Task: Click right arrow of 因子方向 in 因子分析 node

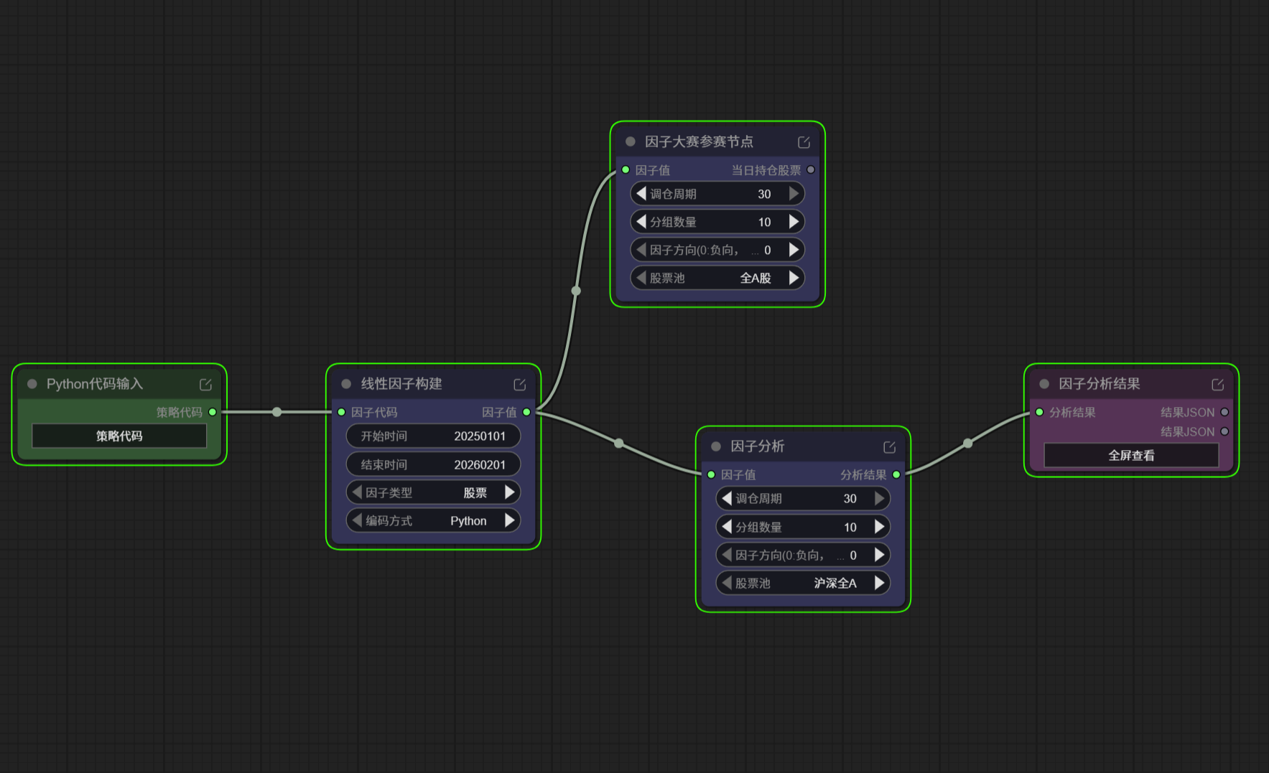Action: click(879, 555)
